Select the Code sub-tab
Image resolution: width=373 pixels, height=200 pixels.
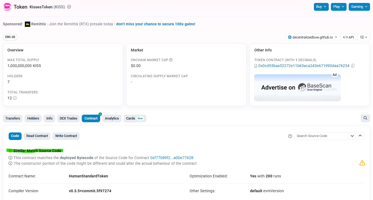15,136
